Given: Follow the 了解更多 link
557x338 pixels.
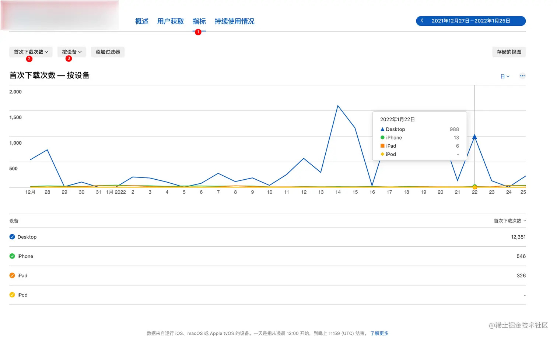Looking at the screenshot, I should [379, 333].
